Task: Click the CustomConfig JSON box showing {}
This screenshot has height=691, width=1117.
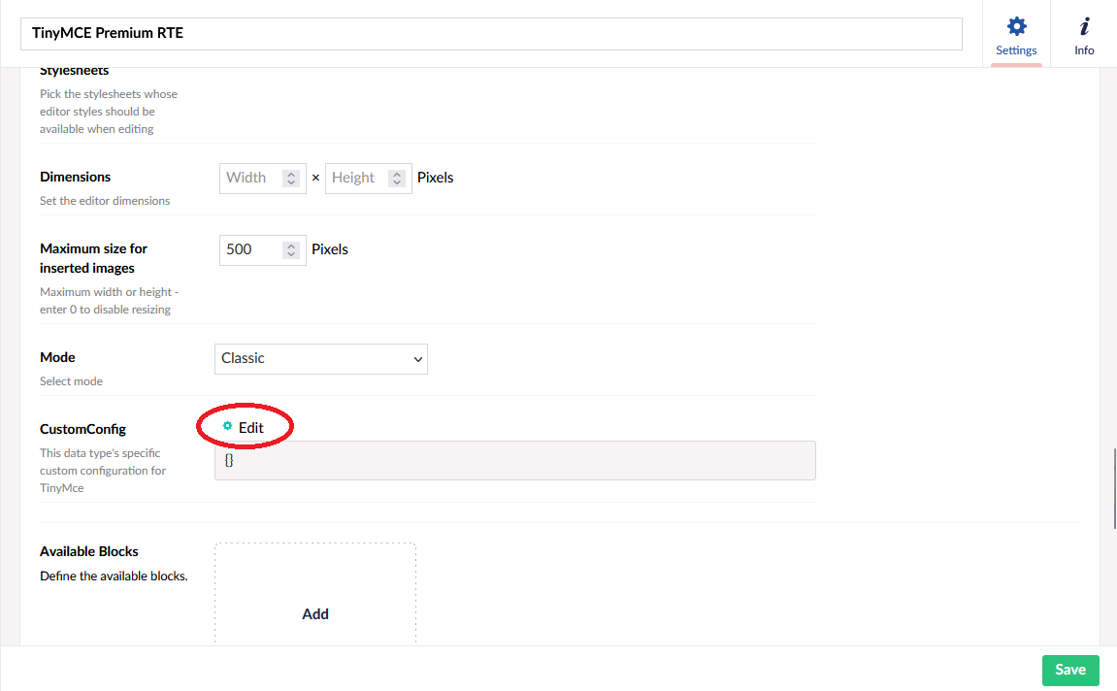Action: coord(515,461)
